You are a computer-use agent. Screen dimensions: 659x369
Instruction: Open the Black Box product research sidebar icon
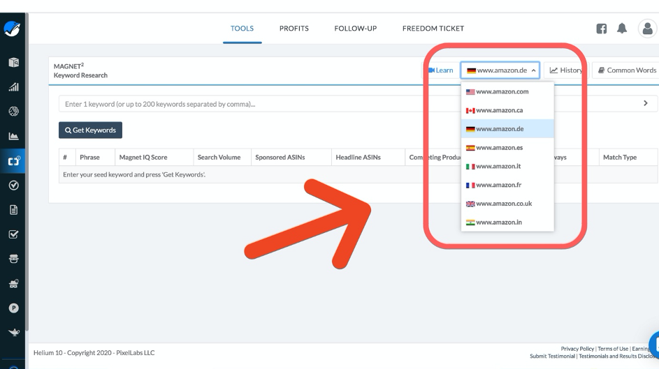13,63
